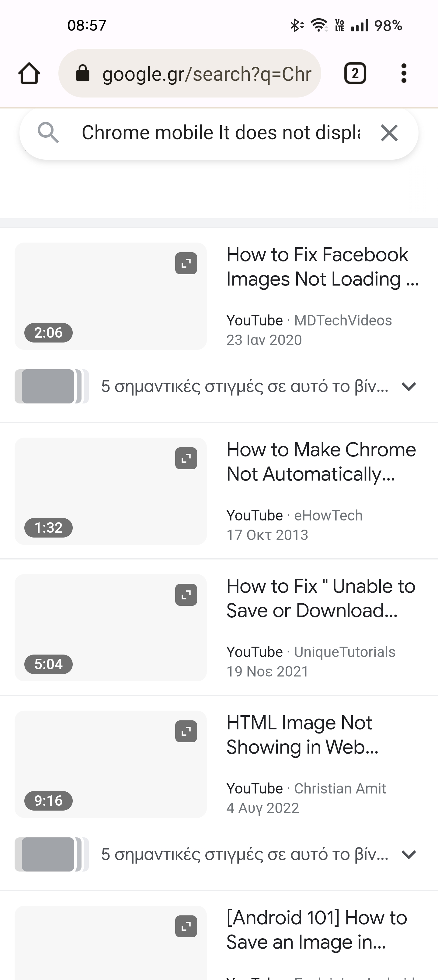Expand key moments under the MDTechVideos video

coord(409,386)
